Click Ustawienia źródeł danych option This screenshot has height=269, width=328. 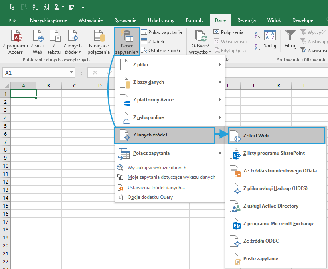click(x=156, y=188)
